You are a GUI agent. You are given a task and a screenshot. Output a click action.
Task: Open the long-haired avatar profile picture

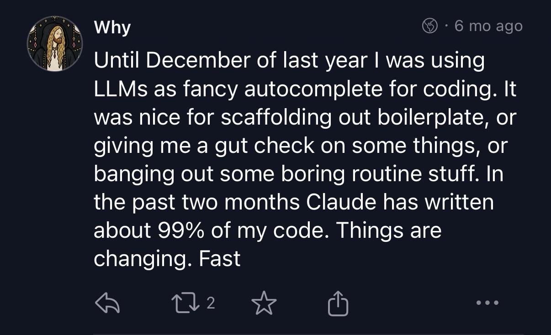(54, 44)
